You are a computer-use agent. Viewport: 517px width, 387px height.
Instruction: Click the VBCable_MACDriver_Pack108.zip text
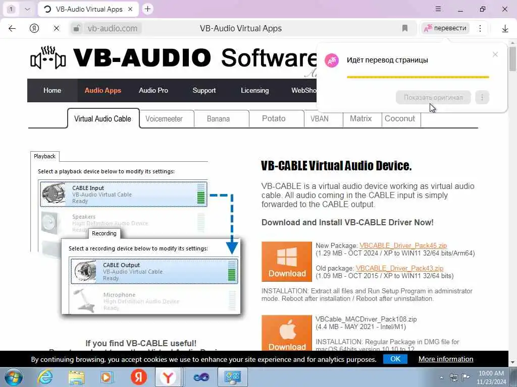(x=366, y=319)
